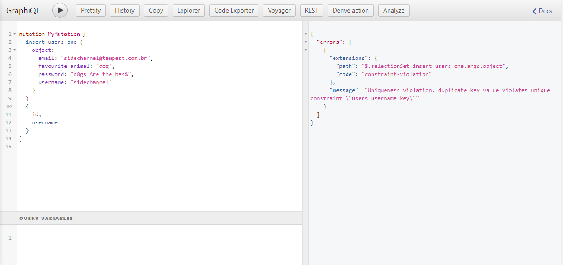
Task: Fold the object block at line 3
Action: [x=15, y=50]
